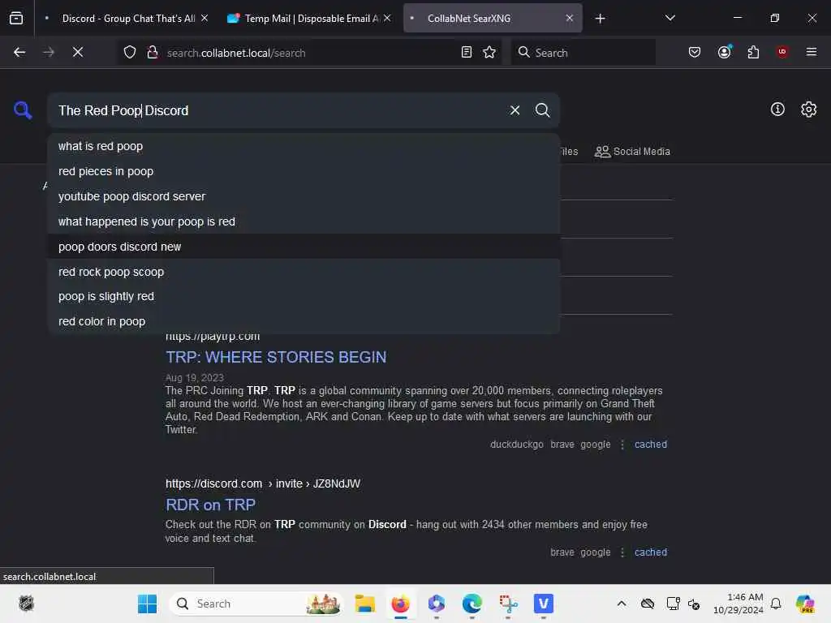The image size is (831, 623).
Task: Switch to Temp Mail tab
Action: point(308,19)
